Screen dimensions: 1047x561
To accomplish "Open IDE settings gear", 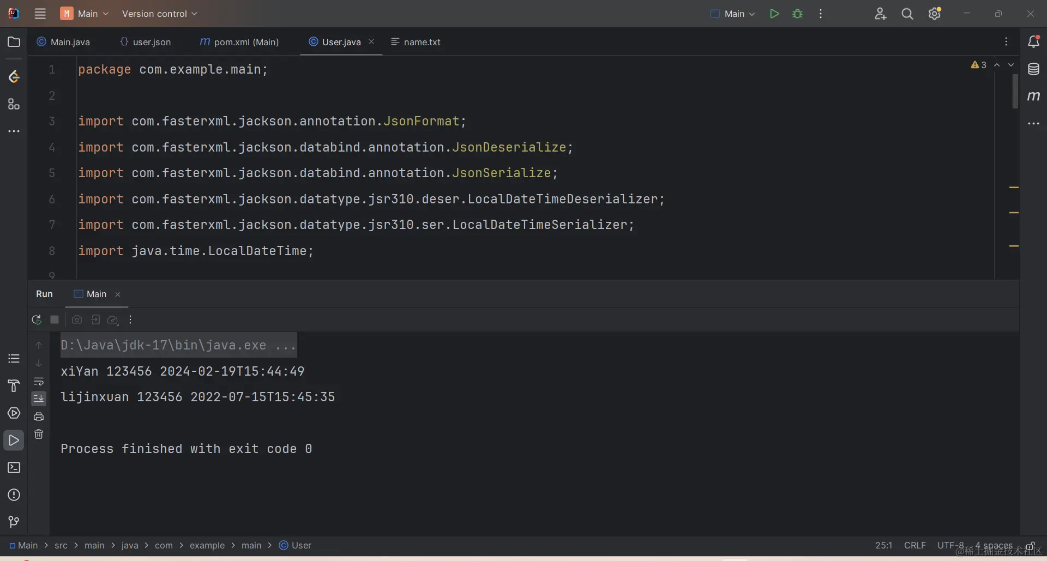I will point(935,14).
